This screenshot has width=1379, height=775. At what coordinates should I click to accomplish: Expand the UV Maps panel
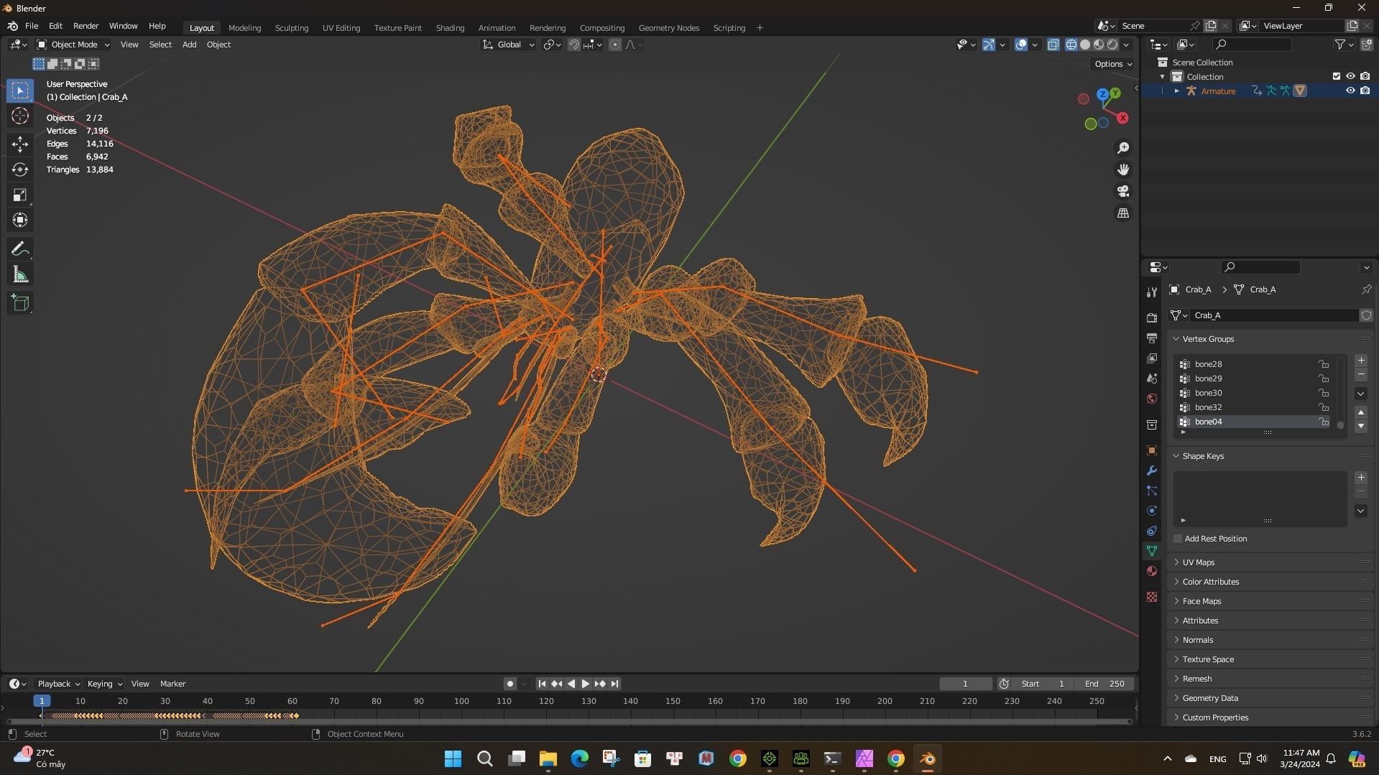[x=1270, y=562]
